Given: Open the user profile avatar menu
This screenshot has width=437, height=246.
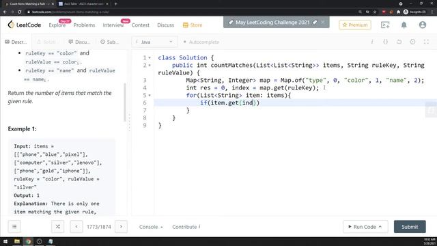Looking at the screenshot, I should click(423, 25).
